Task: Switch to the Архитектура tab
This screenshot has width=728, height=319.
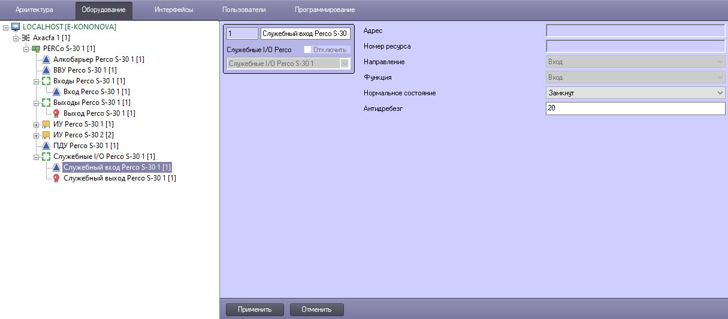Action: (34, 10)
